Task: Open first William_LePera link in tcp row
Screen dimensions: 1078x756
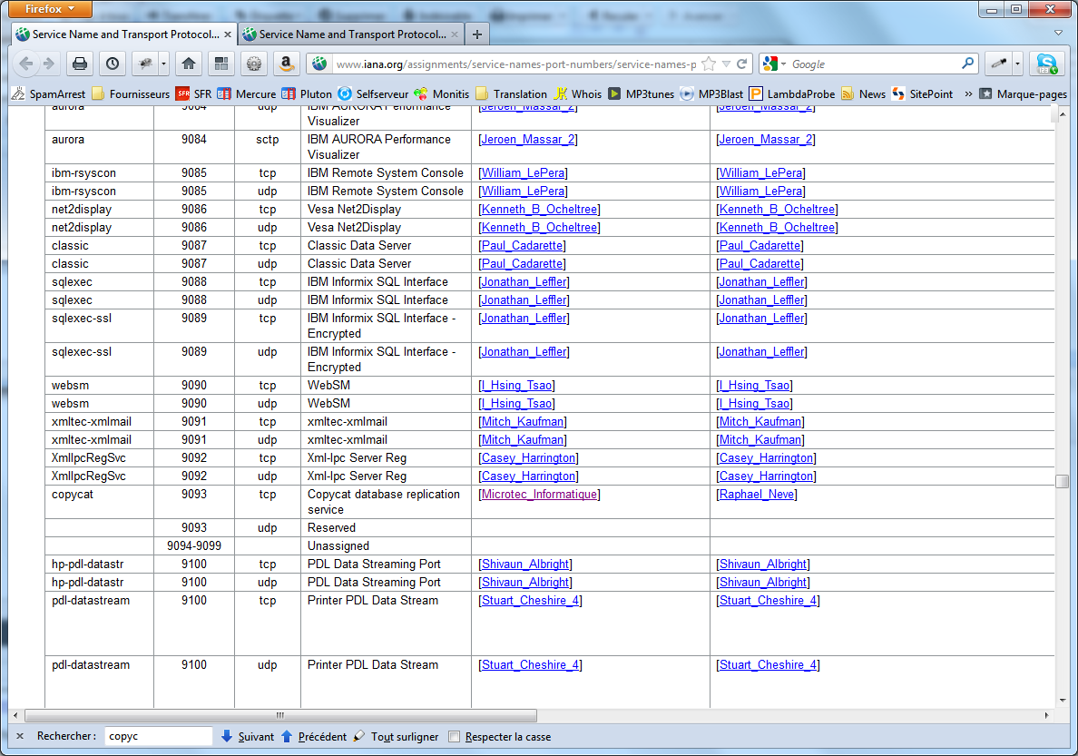Action: point(524,172)
